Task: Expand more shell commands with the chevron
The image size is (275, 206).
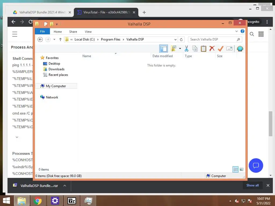Action: [17, 137]
